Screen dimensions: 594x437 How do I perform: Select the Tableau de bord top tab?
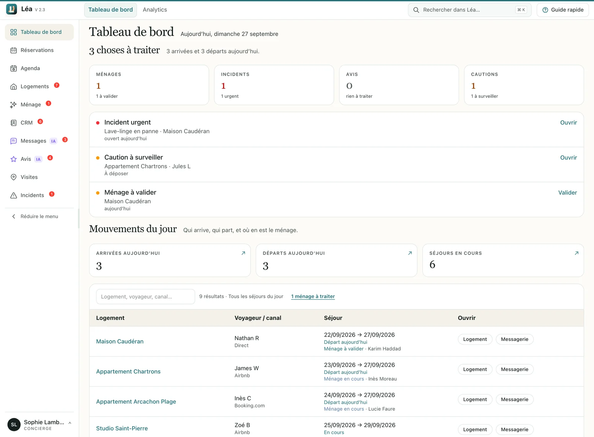[x=111, y=10]
